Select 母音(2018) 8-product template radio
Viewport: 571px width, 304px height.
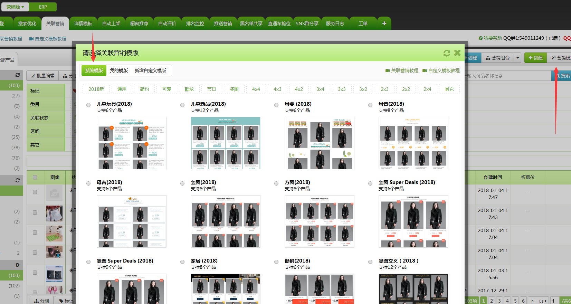(x=370, y=105)
